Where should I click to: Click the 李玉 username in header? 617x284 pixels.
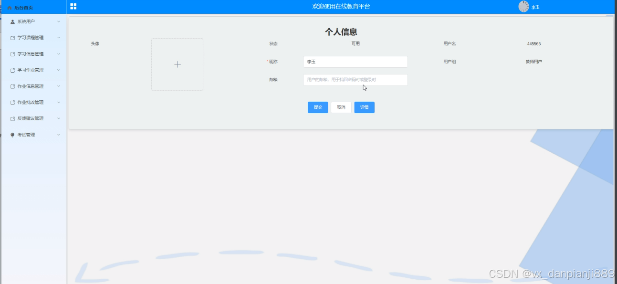pos(535,7)
